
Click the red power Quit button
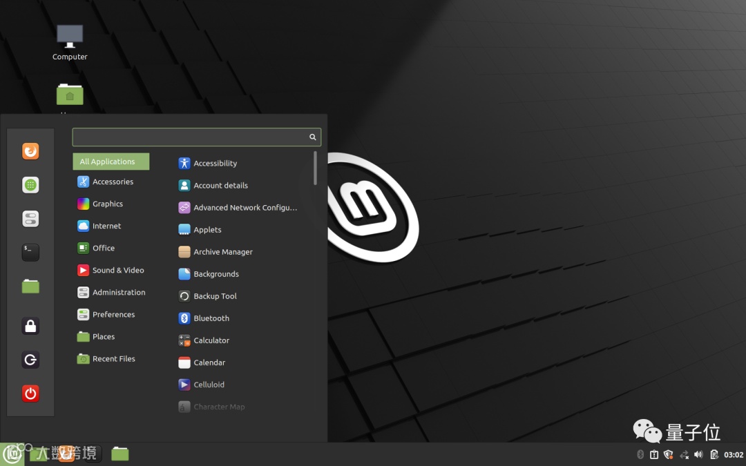pyautogui.click(x=30, y=394)
